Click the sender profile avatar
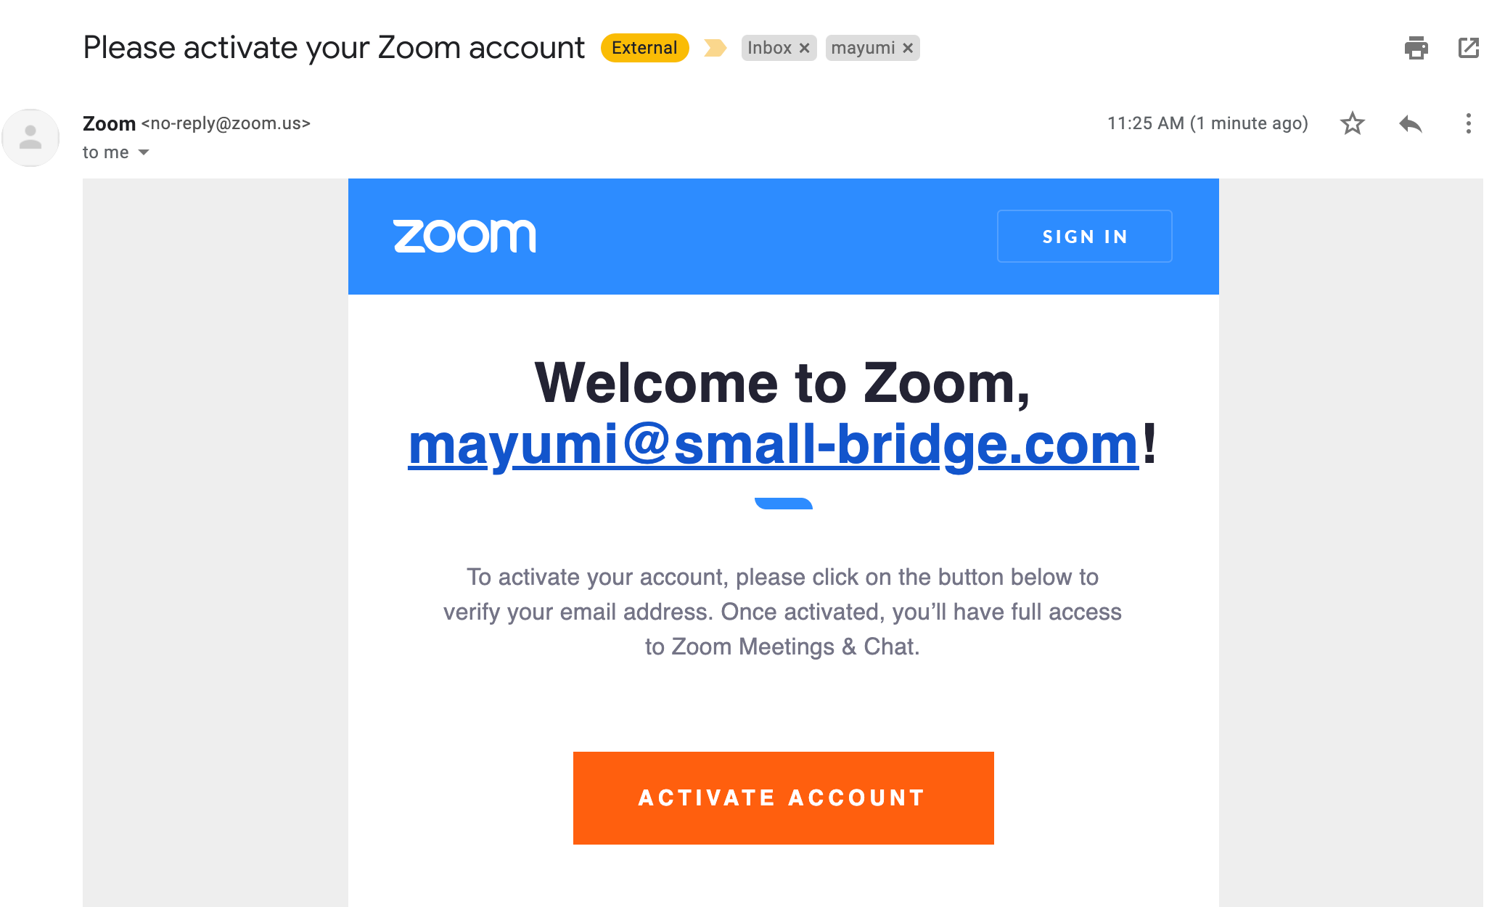Image resolution: width=1505 pixels, height=907 pixels. coord(30,137)
